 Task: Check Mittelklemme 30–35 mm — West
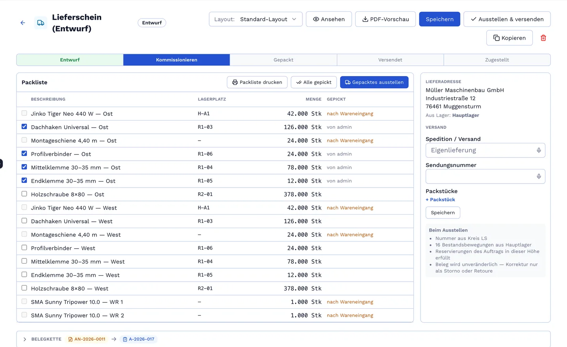click(x=24, y=261)
